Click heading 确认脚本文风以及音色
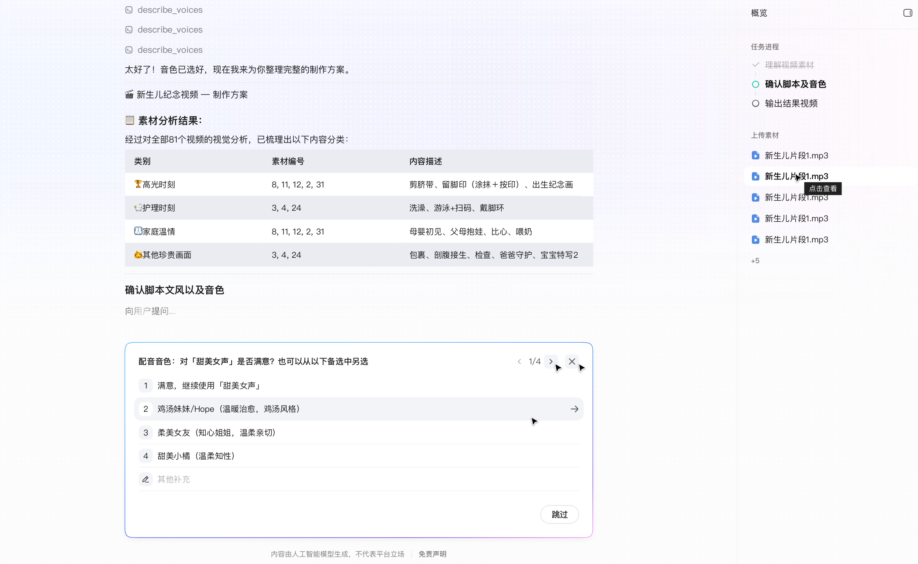The width and height of the screenshot is (918, 564). [x=175, y=290]
